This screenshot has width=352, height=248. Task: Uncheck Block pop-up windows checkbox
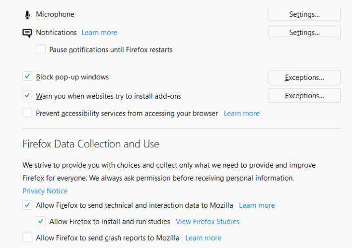pos(27,76)
